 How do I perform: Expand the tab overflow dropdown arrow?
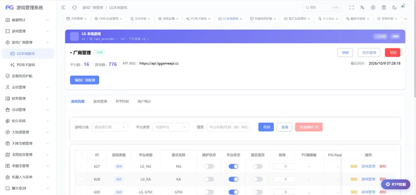click(x=405, y=19)
